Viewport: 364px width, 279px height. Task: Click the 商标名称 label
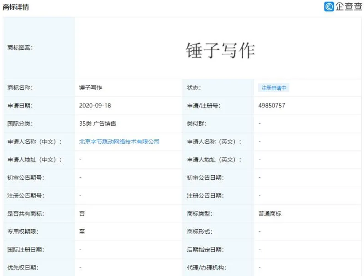(x=20, y=88)
